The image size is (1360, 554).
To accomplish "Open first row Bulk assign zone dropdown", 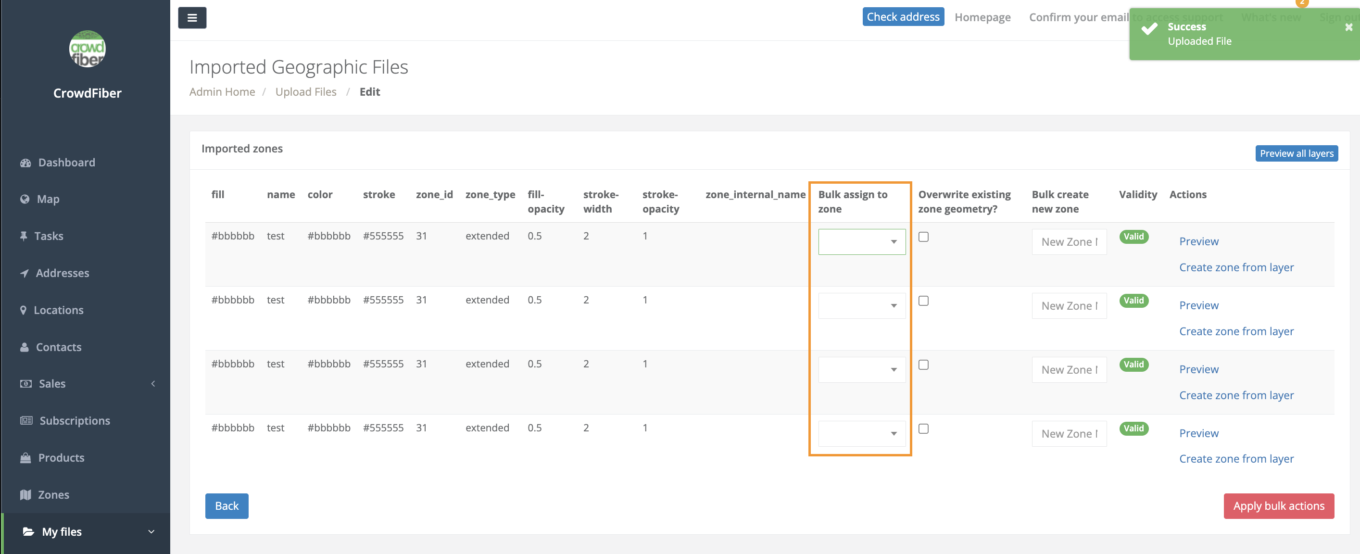I will [x=861, y=242].
